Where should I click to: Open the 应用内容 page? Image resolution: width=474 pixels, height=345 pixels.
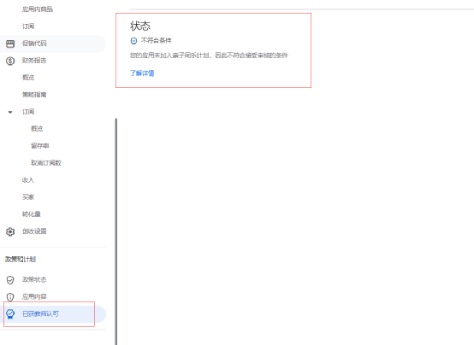coord(34,296)
